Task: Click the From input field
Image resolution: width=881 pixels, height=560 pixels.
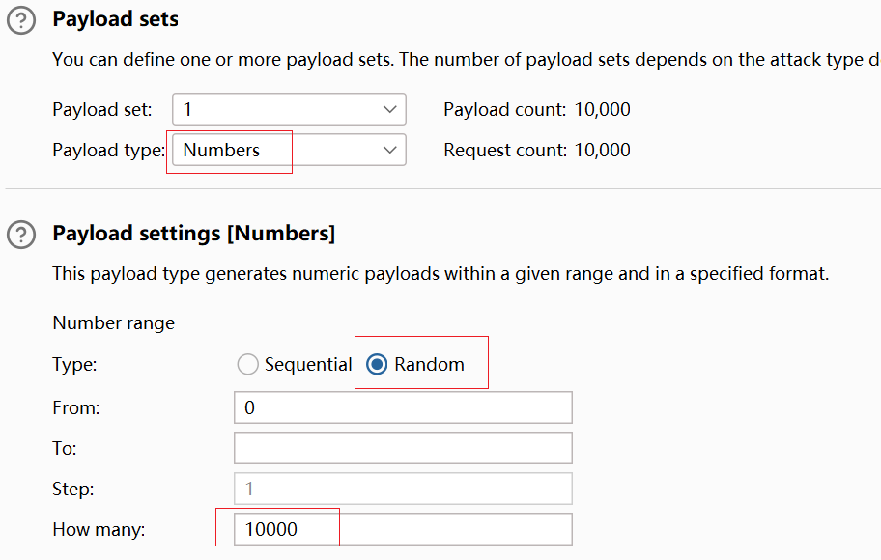Action: pos(403,407)
